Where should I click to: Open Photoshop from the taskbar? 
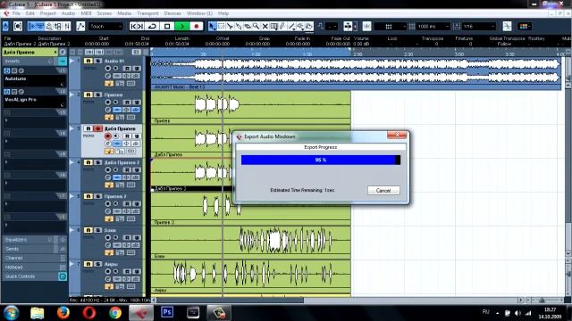167,312
